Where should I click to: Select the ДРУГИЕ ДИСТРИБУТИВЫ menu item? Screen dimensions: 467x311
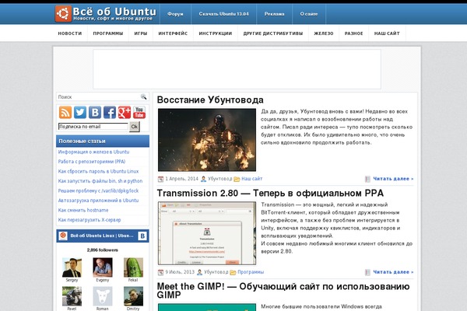point(273,33)
